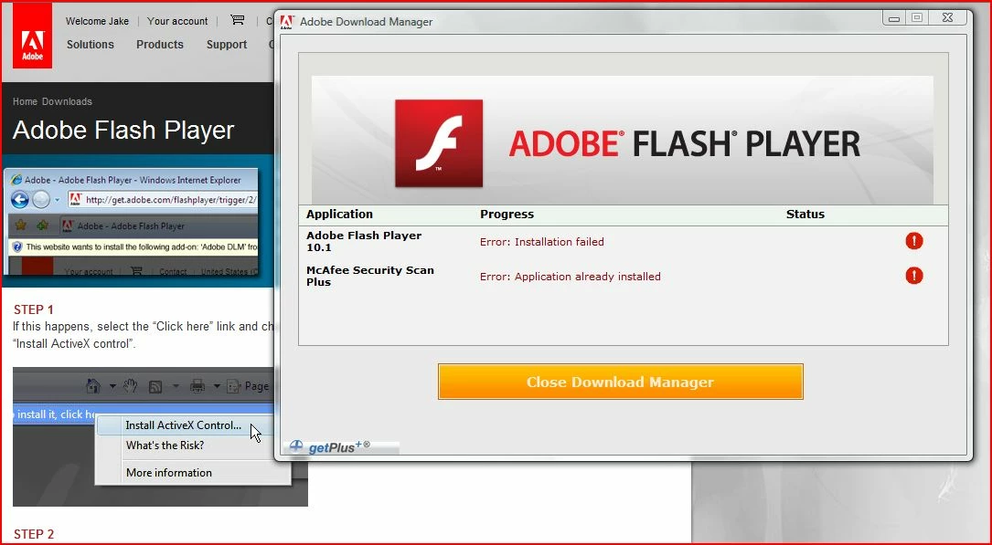Viewport: 992px width, 545px height.
Task: Click the IE forward arrow in the screenshot
Action: point(41,200)
